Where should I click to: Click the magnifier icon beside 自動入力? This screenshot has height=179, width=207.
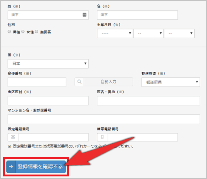coord(79,82)
